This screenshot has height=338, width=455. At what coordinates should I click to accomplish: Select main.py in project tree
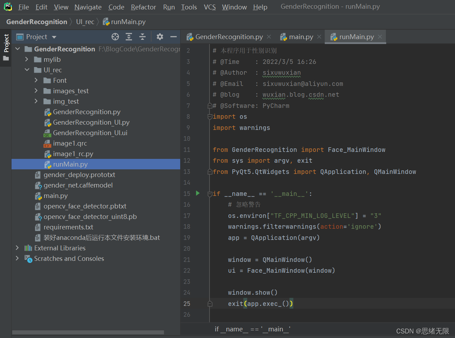(x=56, y=196)
